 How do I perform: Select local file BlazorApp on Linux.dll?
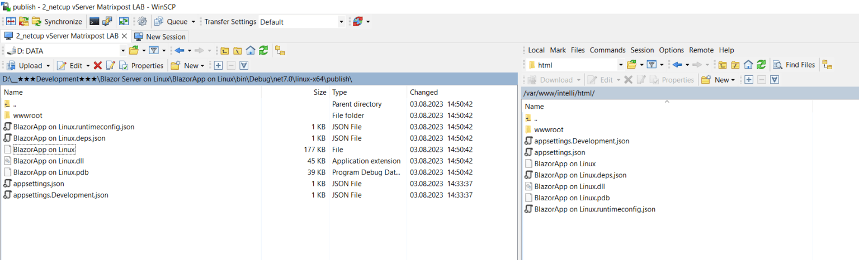[48, 161]
